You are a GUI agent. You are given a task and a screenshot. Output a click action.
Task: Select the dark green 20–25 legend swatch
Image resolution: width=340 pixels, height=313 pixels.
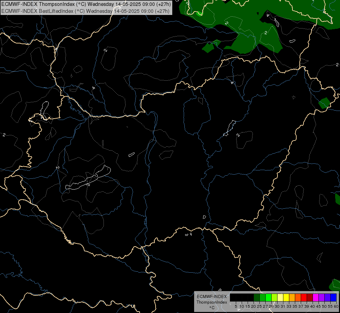pos(257,297)
